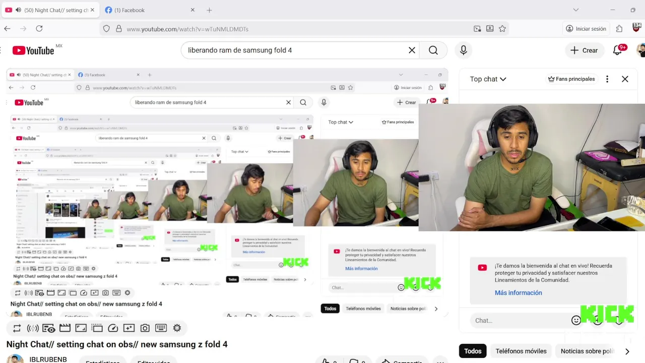
Task: Click the resize player corner-brackets icon
Action: pyautogui.click(x=81, y=328)
